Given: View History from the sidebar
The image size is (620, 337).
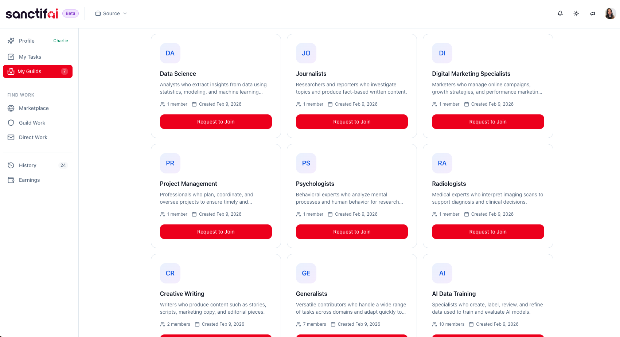Looking at the screenshot, I should tap(28, 165).
